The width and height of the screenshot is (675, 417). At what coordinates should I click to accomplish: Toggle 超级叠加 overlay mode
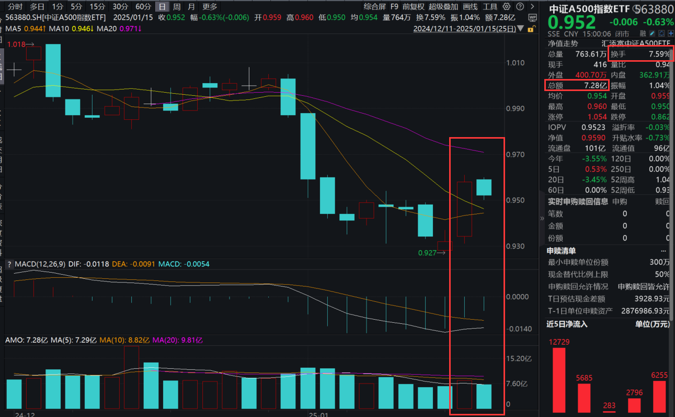[443, 7]
